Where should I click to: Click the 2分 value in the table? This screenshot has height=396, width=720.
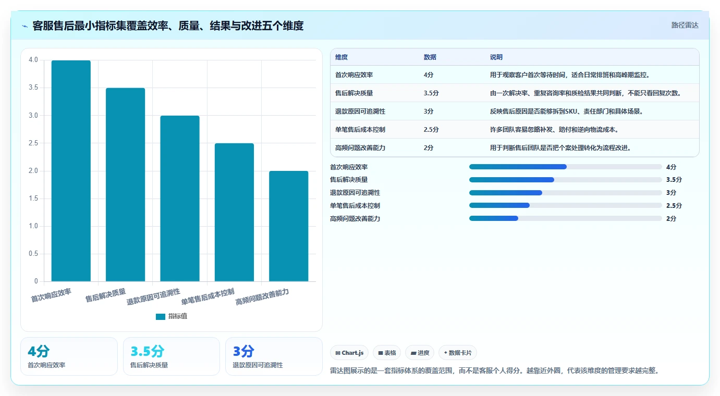pos(429,148)
